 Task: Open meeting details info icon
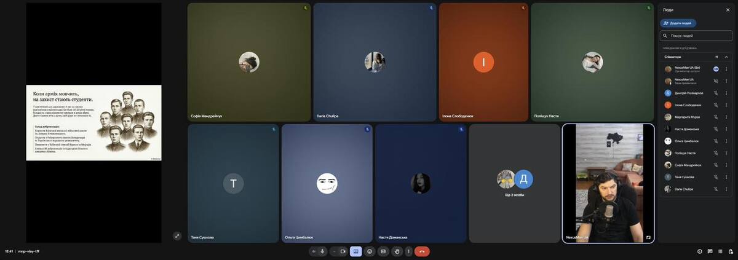[699, 251]
